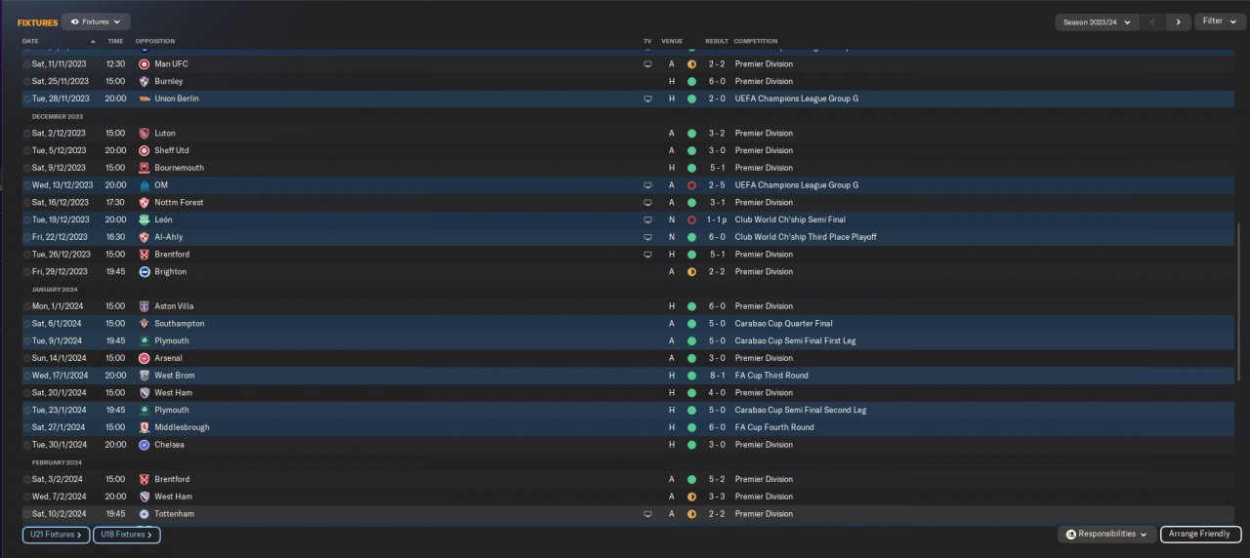Image resolution: width=1250 pixels, height=558 pixels.
Task: Toggle the circle marker beside Sat, 2/12/2023
Action: point(26,134)
